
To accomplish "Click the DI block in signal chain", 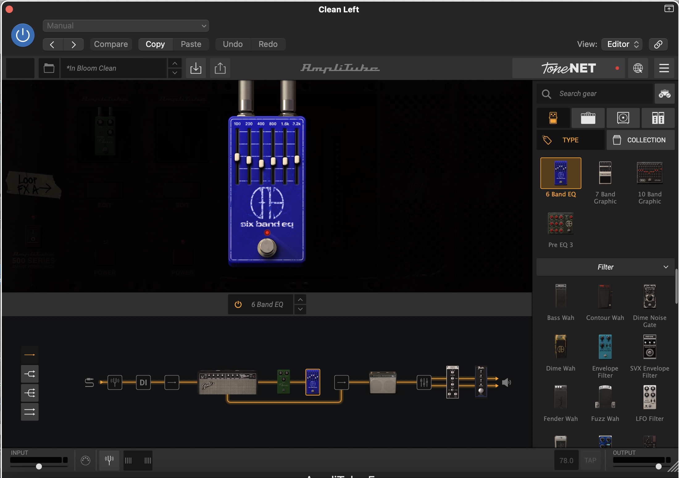I will [x=143, y=382].
